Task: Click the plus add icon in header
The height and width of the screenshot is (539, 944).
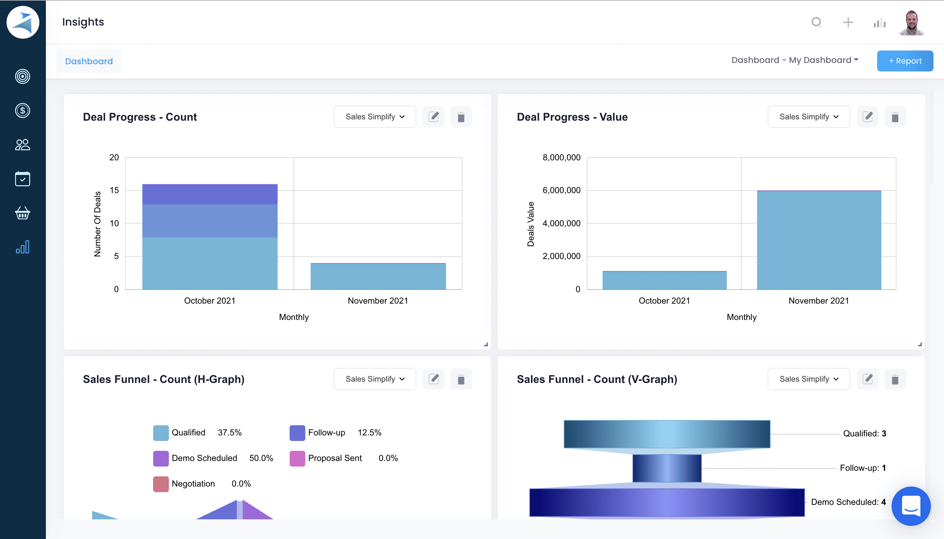Action: [848, 23]
